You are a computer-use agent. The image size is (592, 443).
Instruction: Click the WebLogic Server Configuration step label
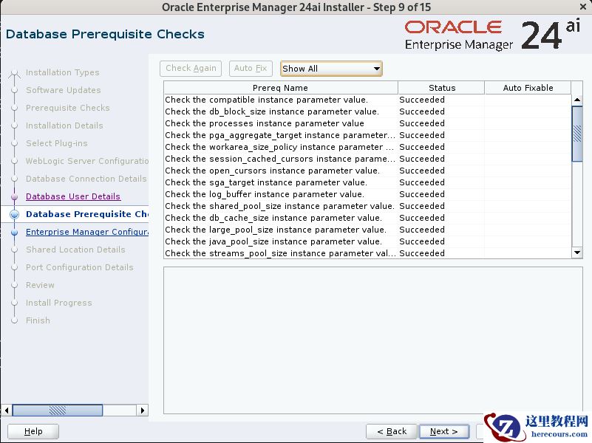[x=86, y=161]
